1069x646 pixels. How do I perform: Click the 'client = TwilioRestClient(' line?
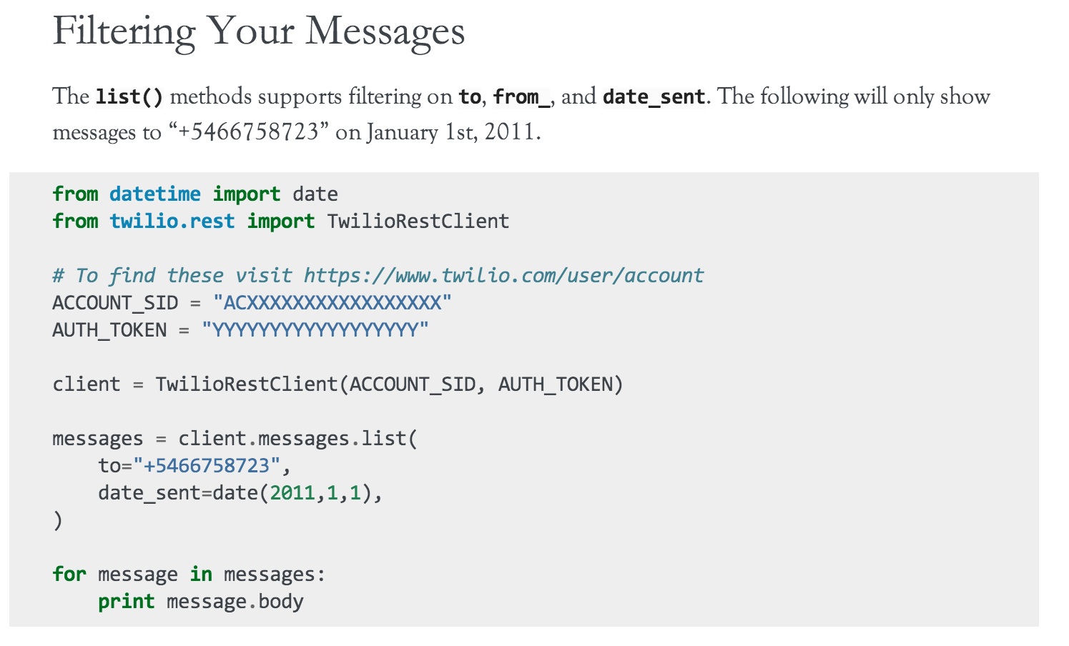click(338, 384)
